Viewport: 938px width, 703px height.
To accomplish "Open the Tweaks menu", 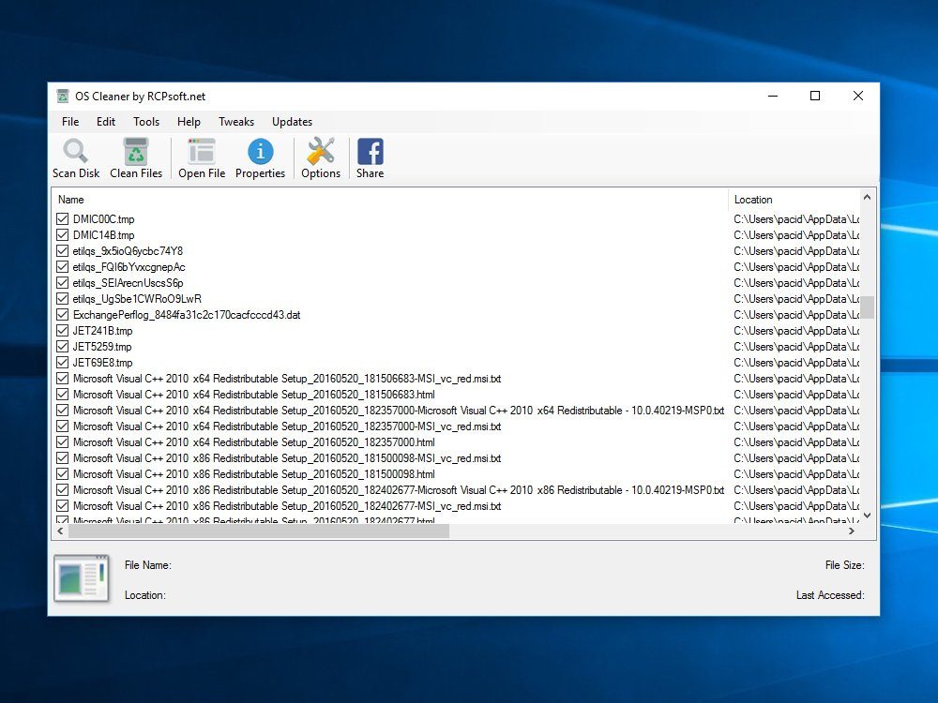I will click(x=236, y=121).
